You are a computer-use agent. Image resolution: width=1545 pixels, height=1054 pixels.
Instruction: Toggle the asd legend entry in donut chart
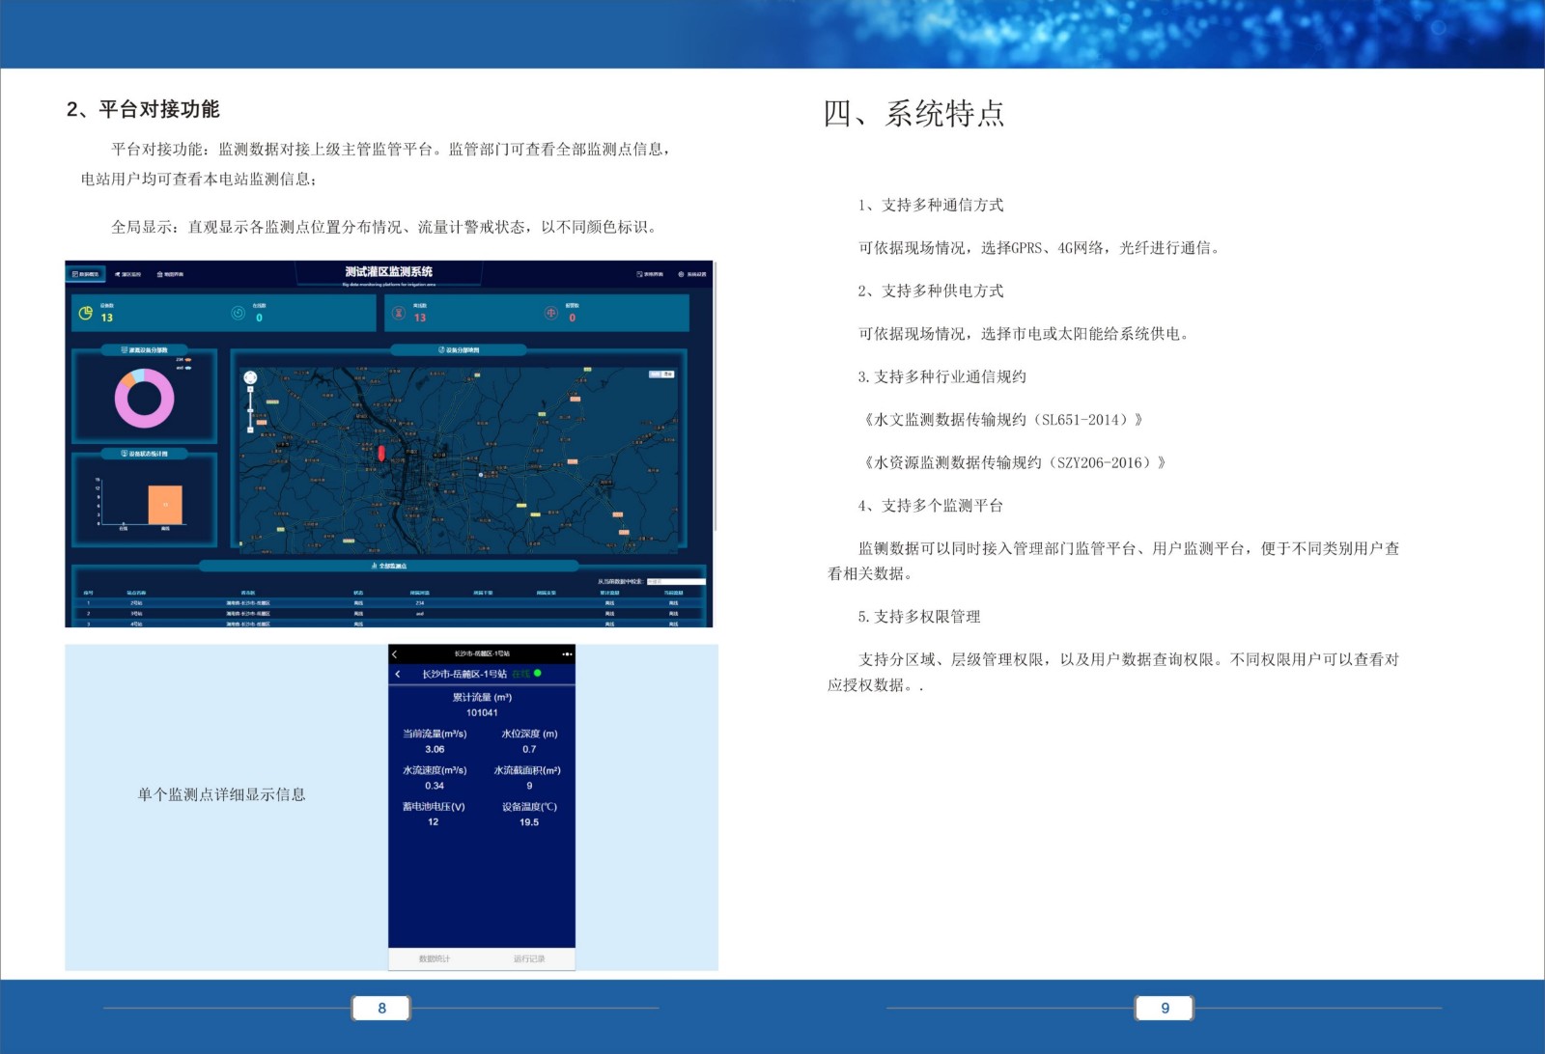tap(182, 367)
